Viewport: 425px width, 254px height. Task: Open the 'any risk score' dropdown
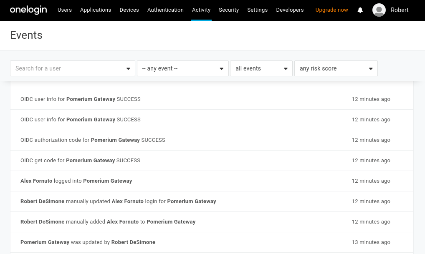[x=336, y=68]
